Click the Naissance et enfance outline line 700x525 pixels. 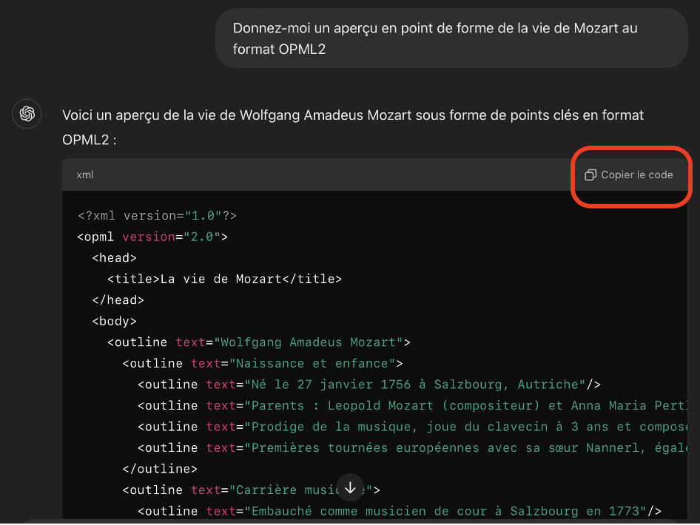point(263,364)
